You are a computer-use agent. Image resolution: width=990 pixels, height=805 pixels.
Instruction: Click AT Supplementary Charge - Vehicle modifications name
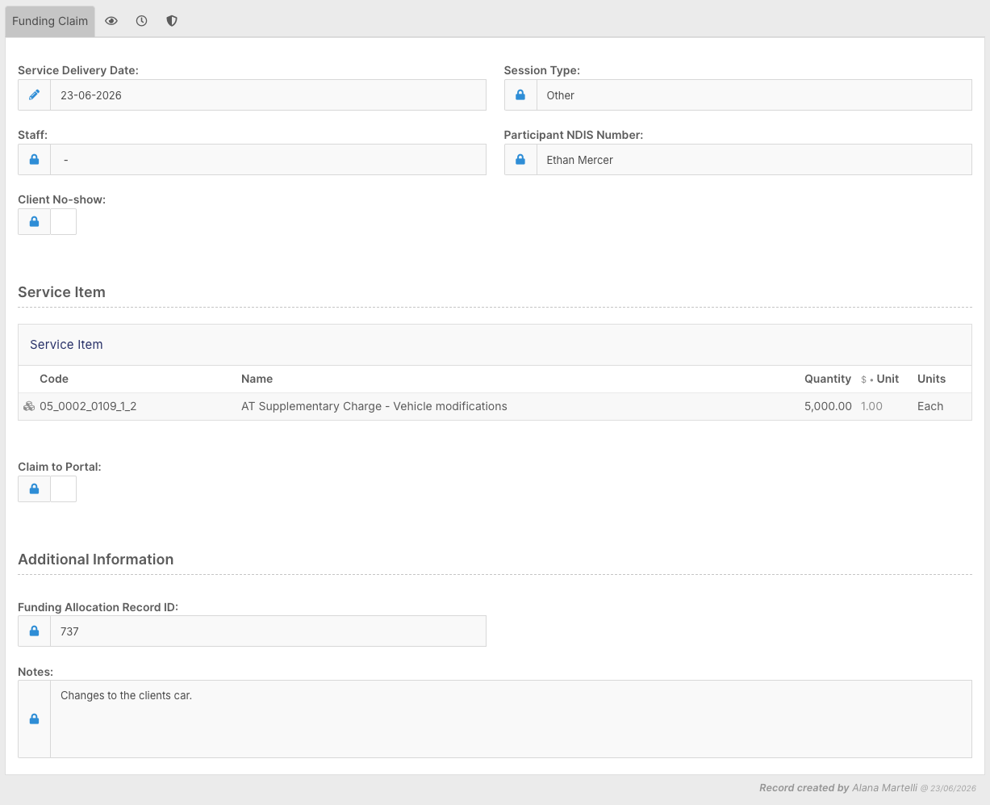pyautogui.click(x=374, y=406)
